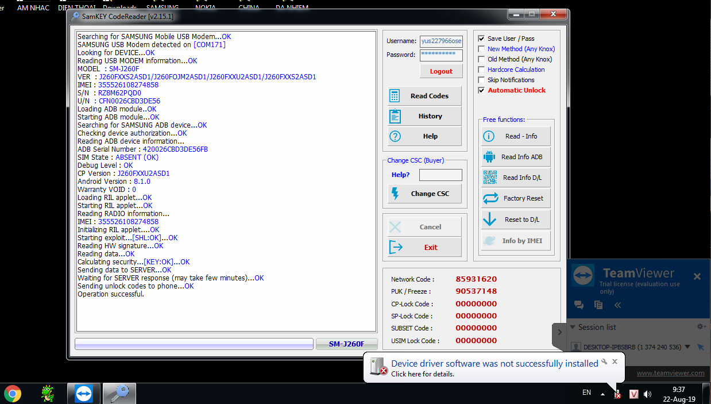Click Device driver software notification message
Viewport: 711px width, 404px height.
pyautogui.click(x=494, y=363)
